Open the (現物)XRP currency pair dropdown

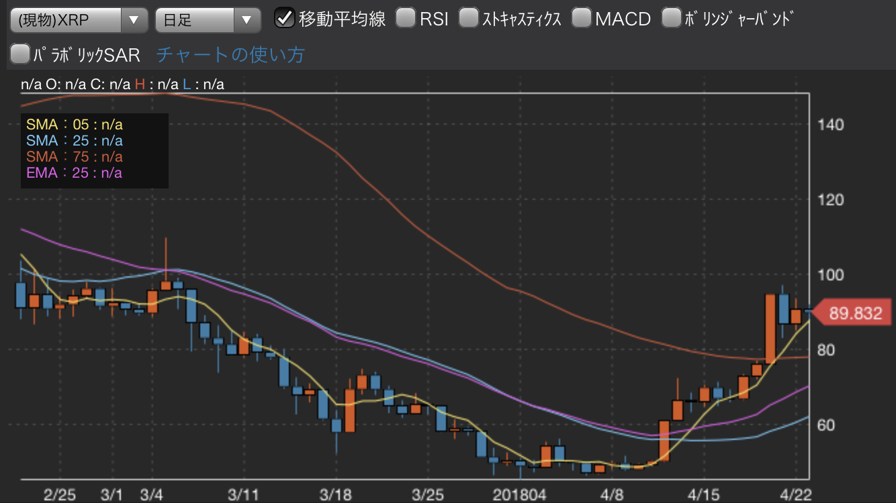point(79,19)
